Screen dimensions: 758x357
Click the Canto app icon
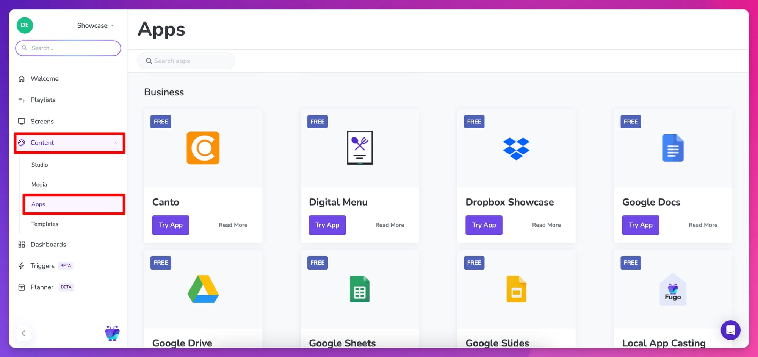pos(203,148)
